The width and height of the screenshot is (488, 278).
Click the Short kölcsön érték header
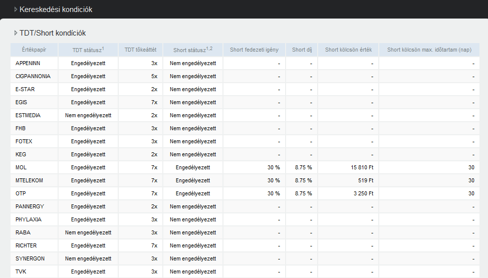click(x=348, y=50)
